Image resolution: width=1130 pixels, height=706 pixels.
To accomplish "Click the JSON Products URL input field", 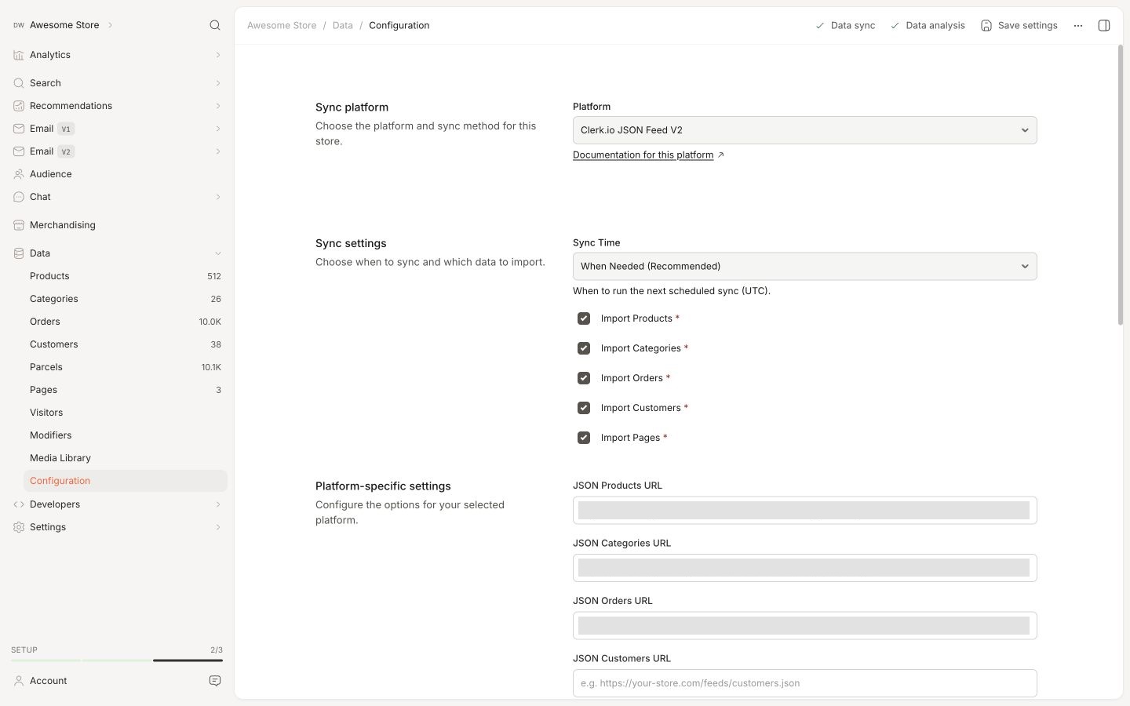I will click(804, 511).
